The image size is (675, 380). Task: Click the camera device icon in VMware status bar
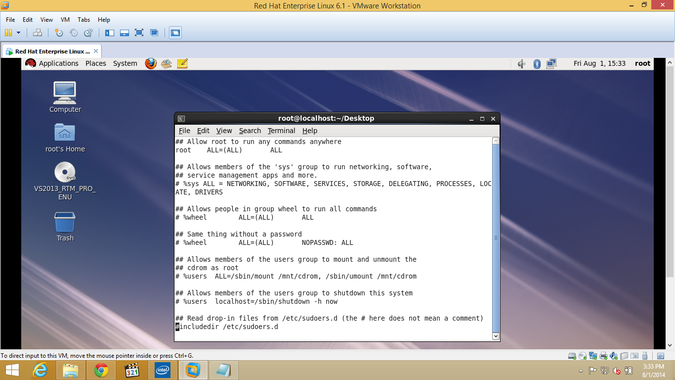[634, 356]
